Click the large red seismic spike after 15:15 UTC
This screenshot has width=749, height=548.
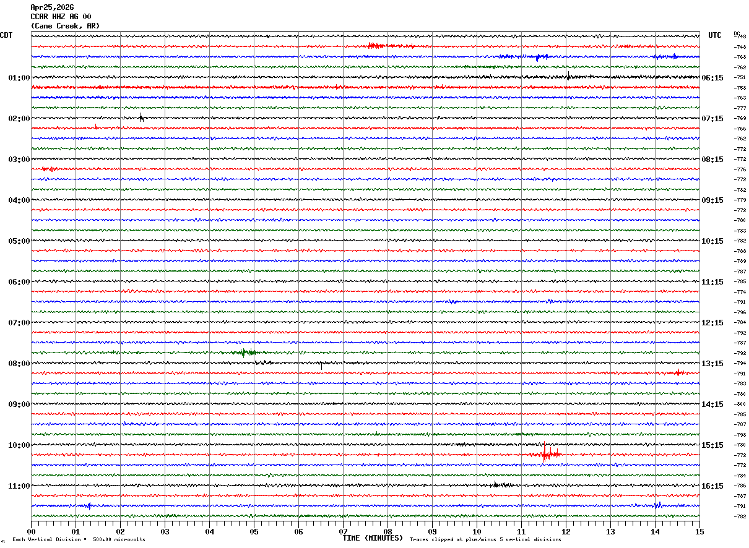coord(545,454)
